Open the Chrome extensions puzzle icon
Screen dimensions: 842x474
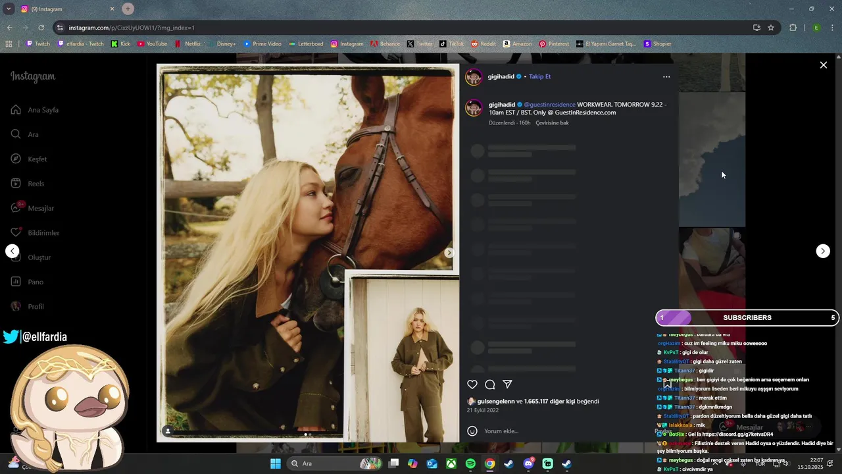coord(793,28)
